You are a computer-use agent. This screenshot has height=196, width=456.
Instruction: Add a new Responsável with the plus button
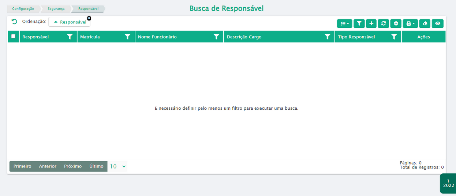coord(371,23)
